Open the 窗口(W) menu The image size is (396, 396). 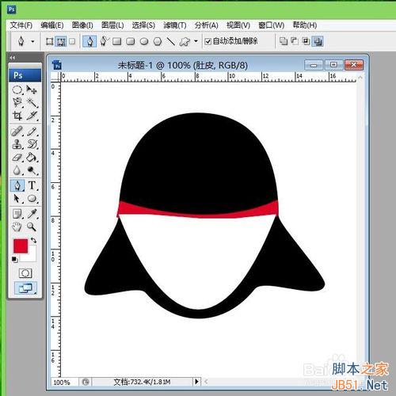point(271,25)
